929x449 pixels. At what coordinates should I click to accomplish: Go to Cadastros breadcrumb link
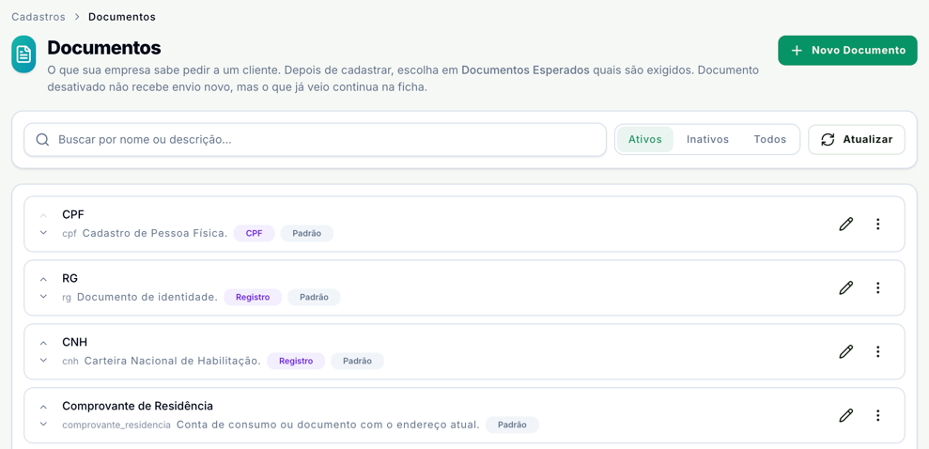click(39, 17)
